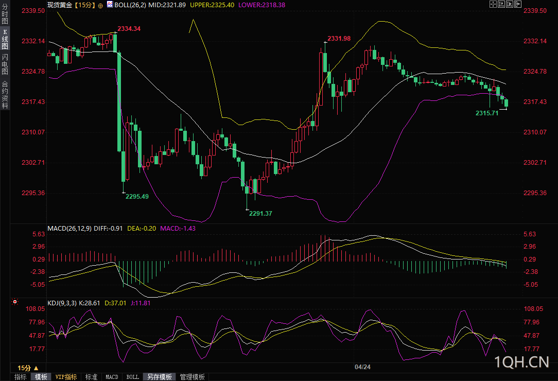558x381 pixels.
Task: Switch to the 指标 tab
Action: point(20,377)
